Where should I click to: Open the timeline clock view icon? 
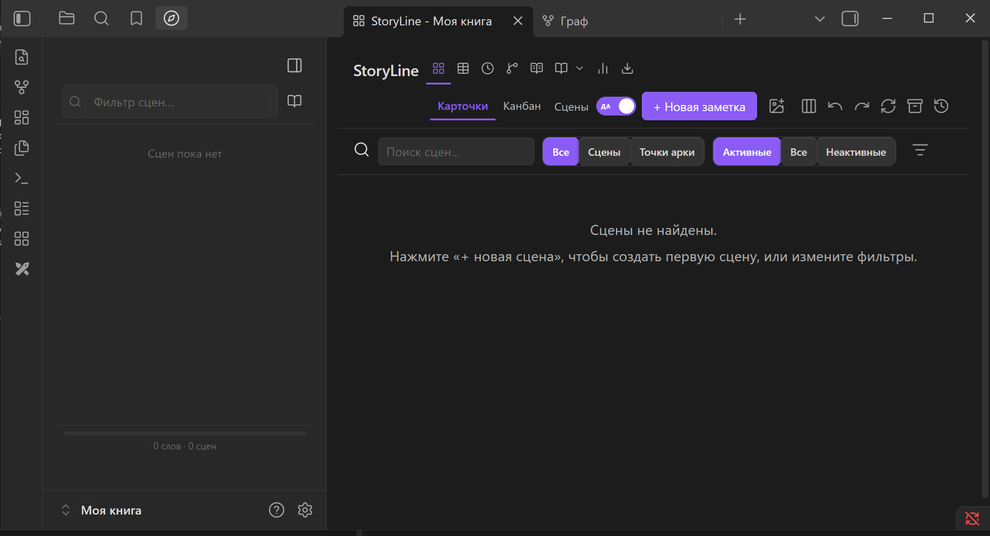coord(488,69)
